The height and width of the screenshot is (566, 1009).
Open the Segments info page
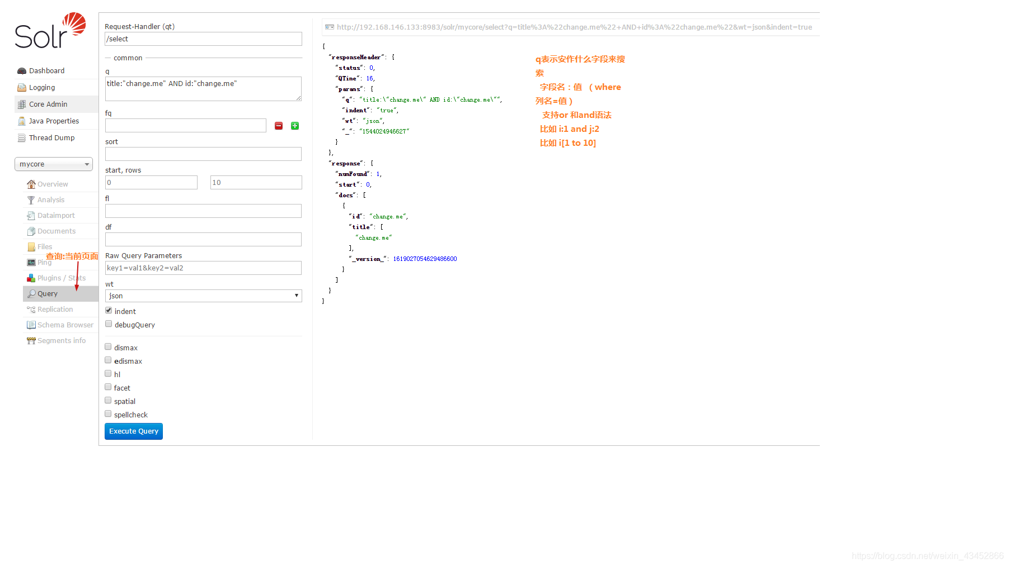62,341
